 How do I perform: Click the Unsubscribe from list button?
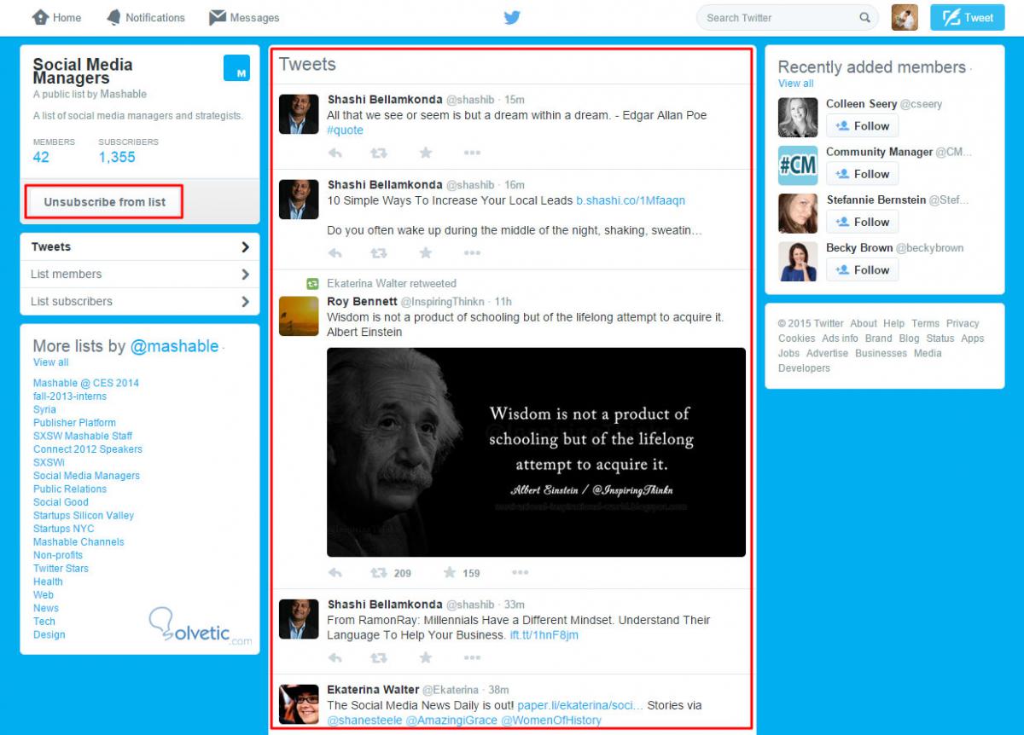[105, 202]
